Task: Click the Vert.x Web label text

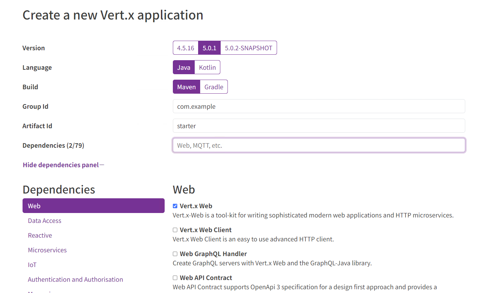Action: coord(196,206)
